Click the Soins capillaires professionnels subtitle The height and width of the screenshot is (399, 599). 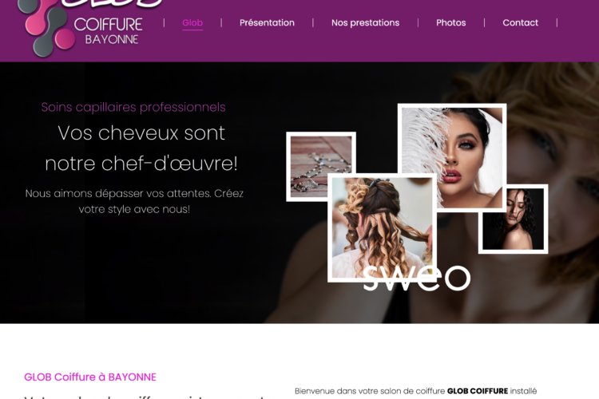click(133, 107)
